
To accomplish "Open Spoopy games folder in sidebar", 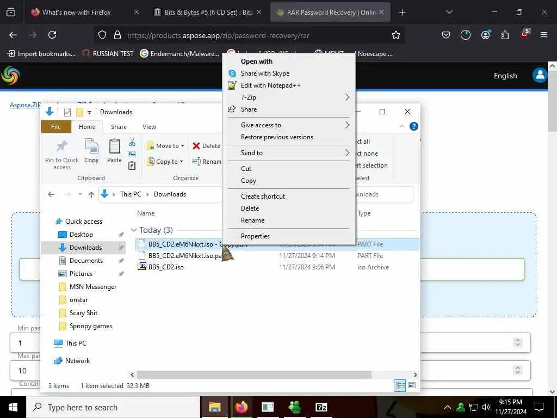I will pos(91,326).
